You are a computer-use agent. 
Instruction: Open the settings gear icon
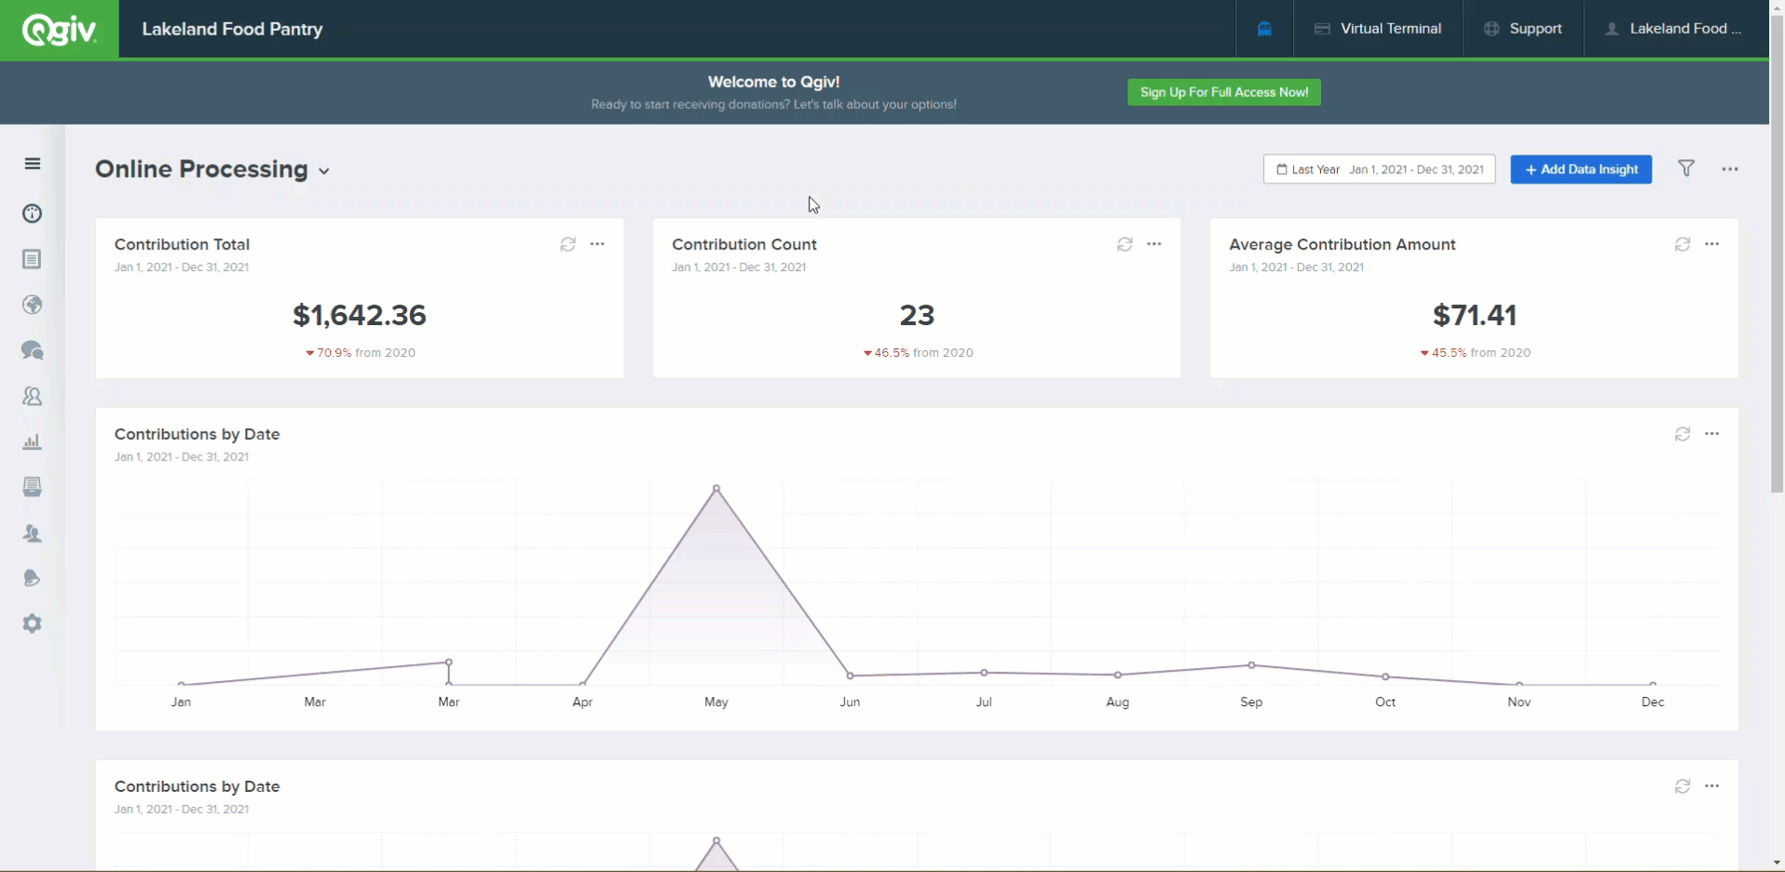[x=33, y=623]
